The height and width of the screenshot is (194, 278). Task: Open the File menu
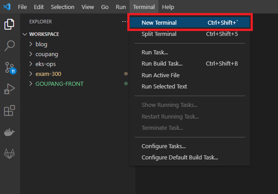pos(22,7)
